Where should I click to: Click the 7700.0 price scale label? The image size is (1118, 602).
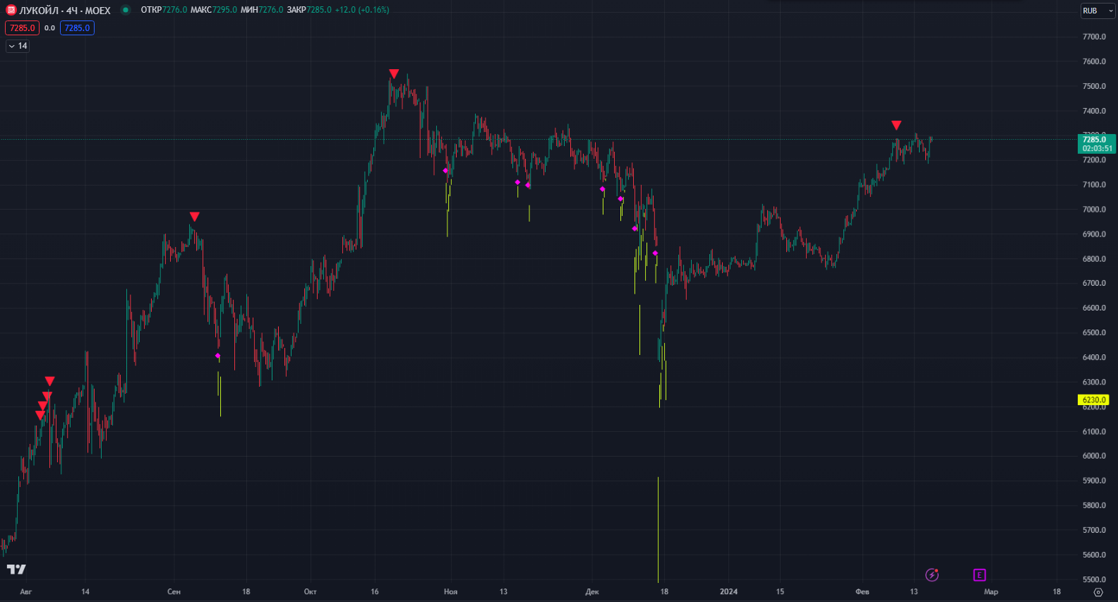pos(1094,37)
